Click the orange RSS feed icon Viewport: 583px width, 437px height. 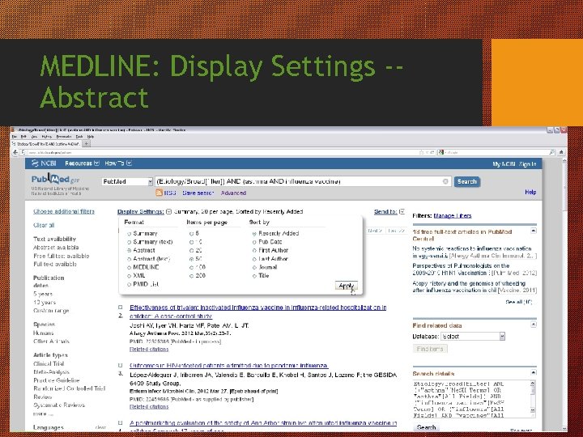(x=160, y=193)
